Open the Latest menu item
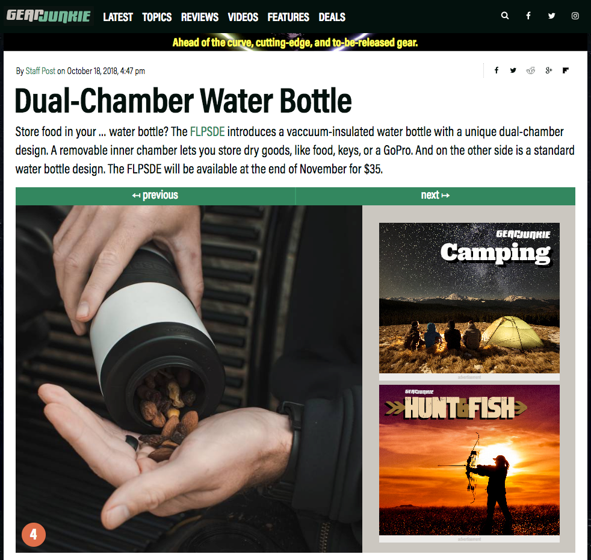Image resolution: width=591 pixels, height=560 pixels. pyautogui.click(x=118, y=17)
